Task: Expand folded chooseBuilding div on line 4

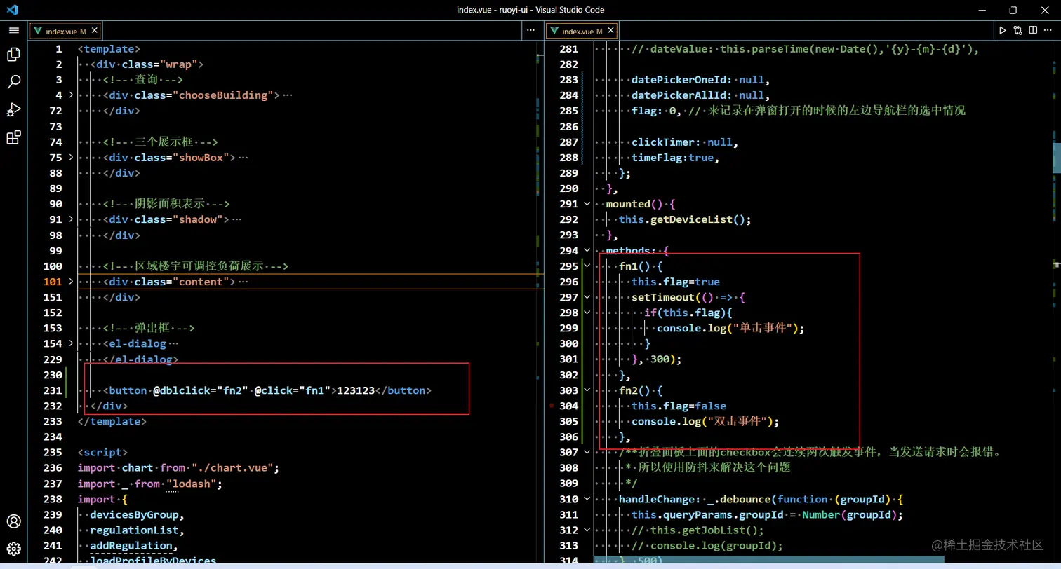Action: [71, 95]
